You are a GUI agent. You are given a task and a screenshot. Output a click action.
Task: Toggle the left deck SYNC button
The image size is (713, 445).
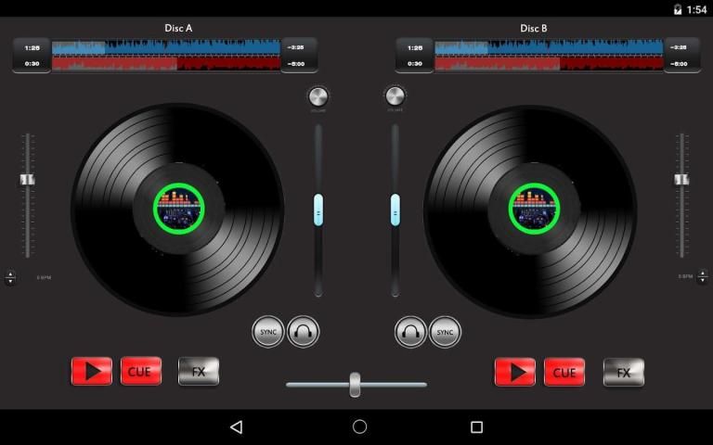(268, 331)
